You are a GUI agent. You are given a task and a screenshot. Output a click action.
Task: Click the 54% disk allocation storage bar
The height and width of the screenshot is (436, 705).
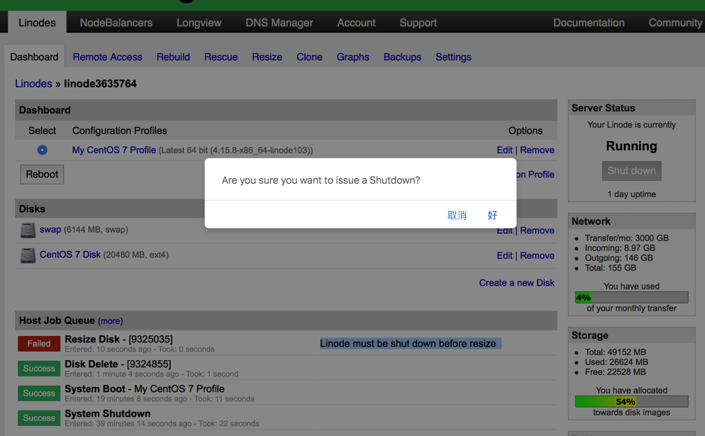click(631, 401)
